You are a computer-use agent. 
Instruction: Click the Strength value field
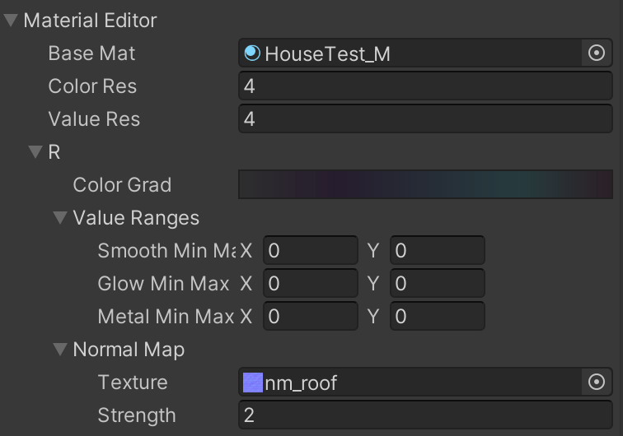point(425,415)
